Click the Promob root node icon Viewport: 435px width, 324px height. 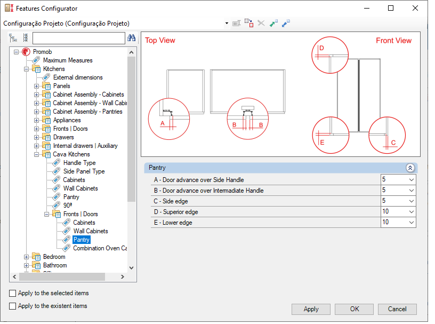coord(26,52)
